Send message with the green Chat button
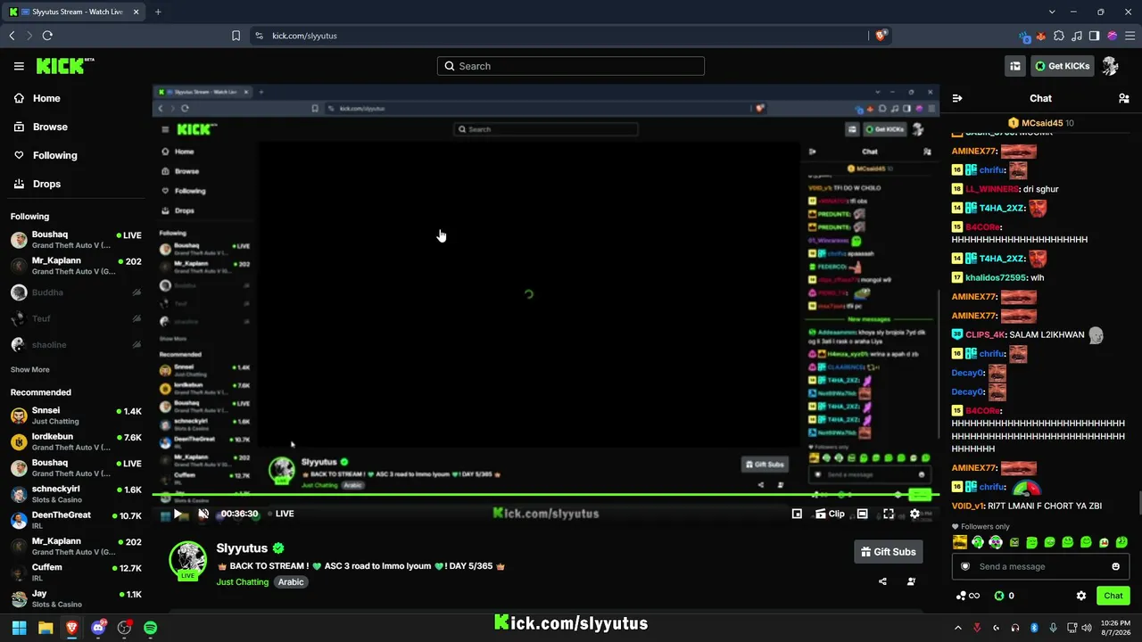Screen dimensions: 1142x642 [1113, 596]
